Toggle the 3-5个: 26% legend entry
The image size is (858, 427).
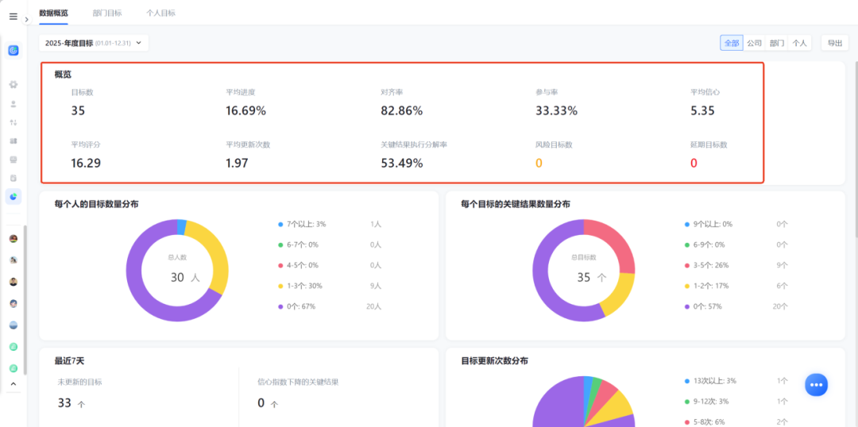click(x=707, y=265)
